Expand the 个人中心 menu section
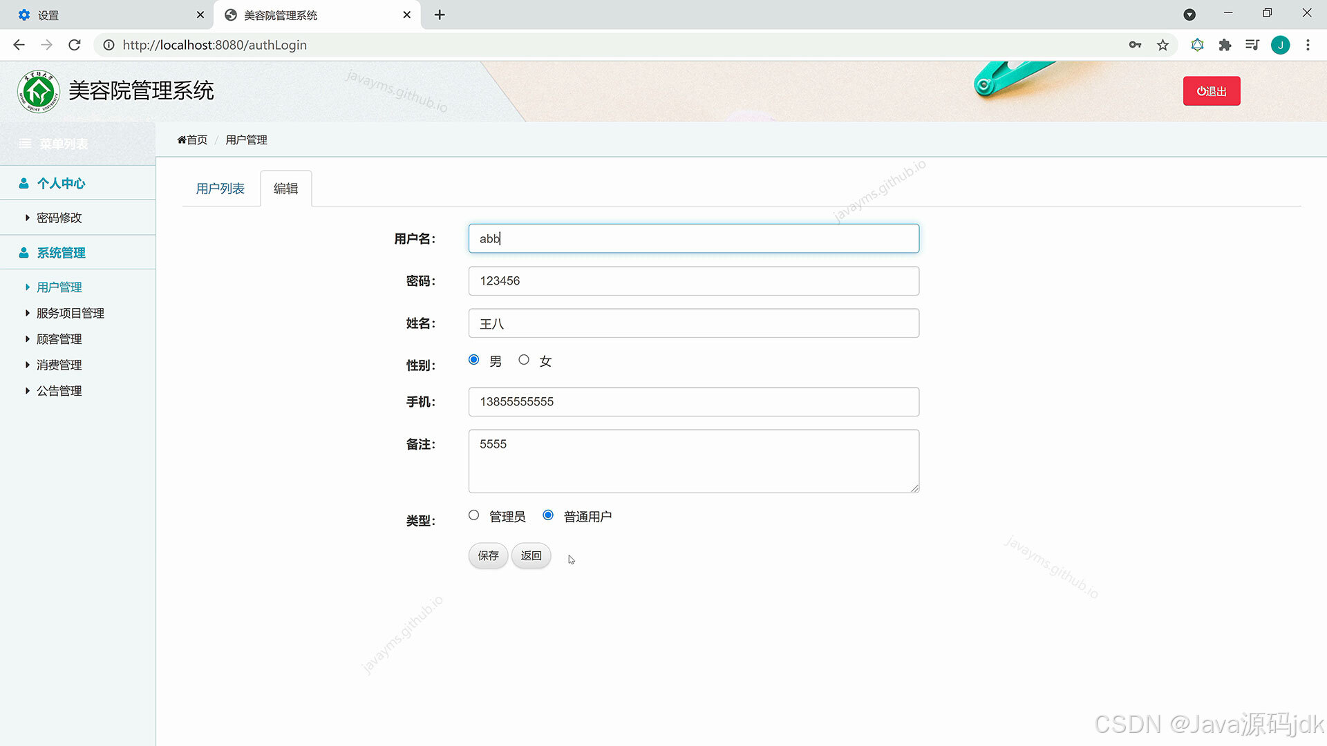This screenshot has height=746, width=1327. coord(77,183)
